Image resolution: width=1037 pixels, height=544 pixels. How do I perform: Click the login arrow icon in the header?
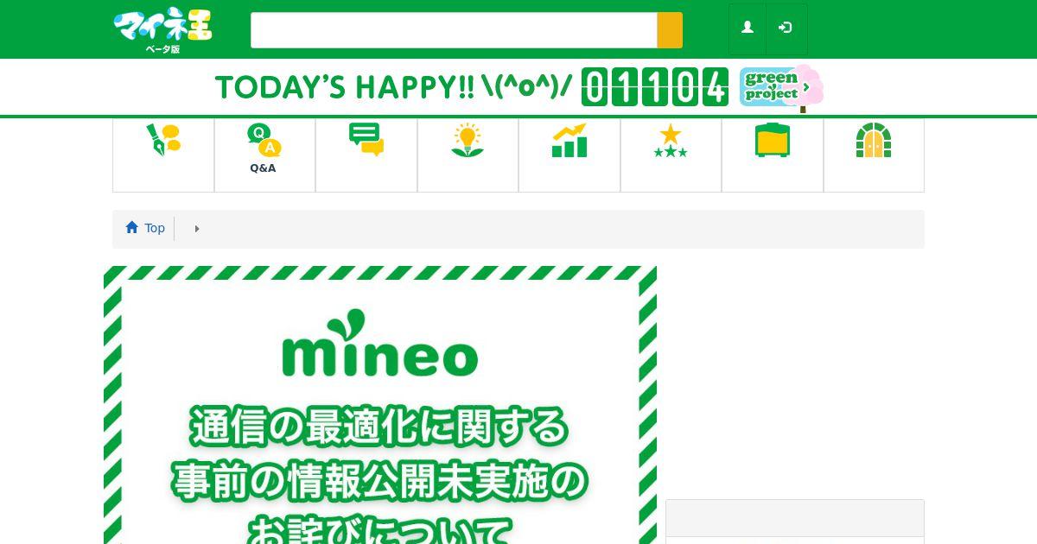pos(786,28)
